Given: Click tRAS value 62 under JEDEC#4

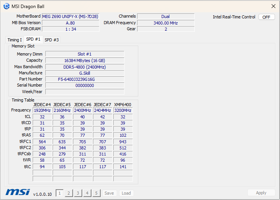Looking at the screenshot, I should (42, 135).
